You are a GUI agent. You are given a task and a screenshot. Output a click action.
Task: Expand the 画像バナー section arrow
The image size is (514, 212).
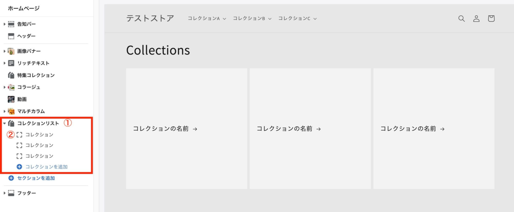[4, 51]
